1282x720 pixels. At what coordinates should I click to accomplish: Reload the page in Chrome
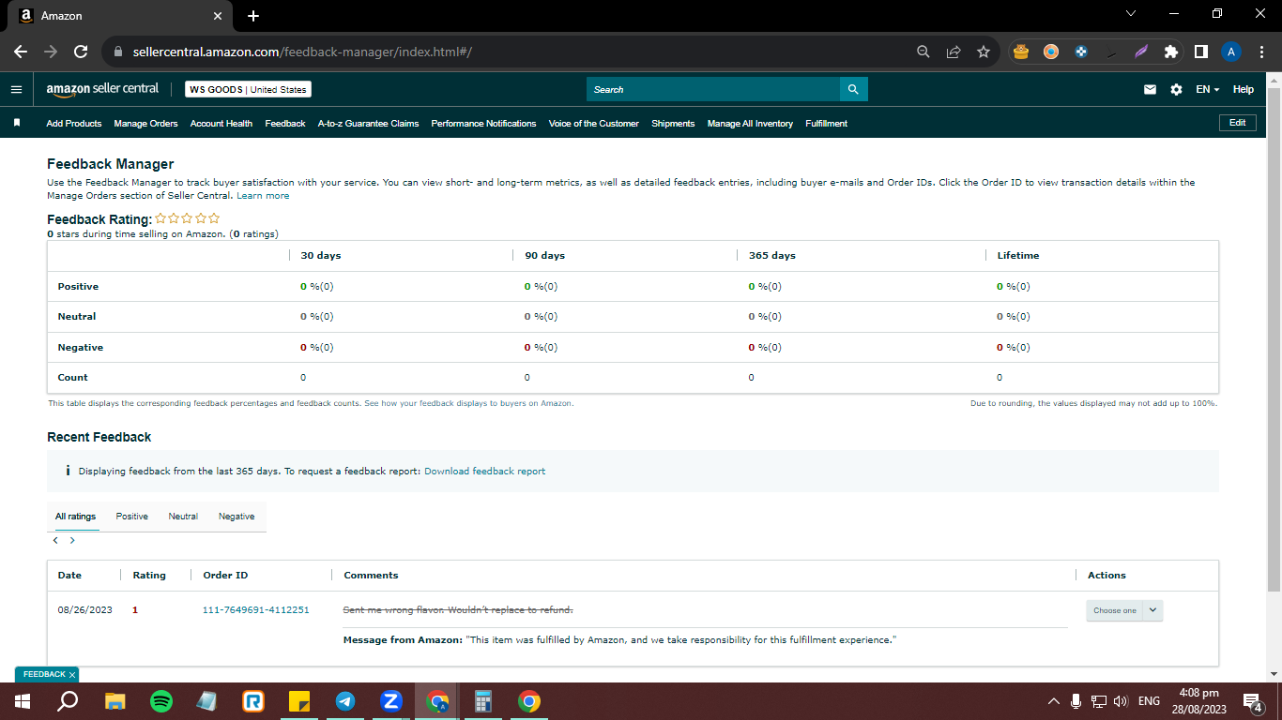pyautogui.click(x=81, y=52)
